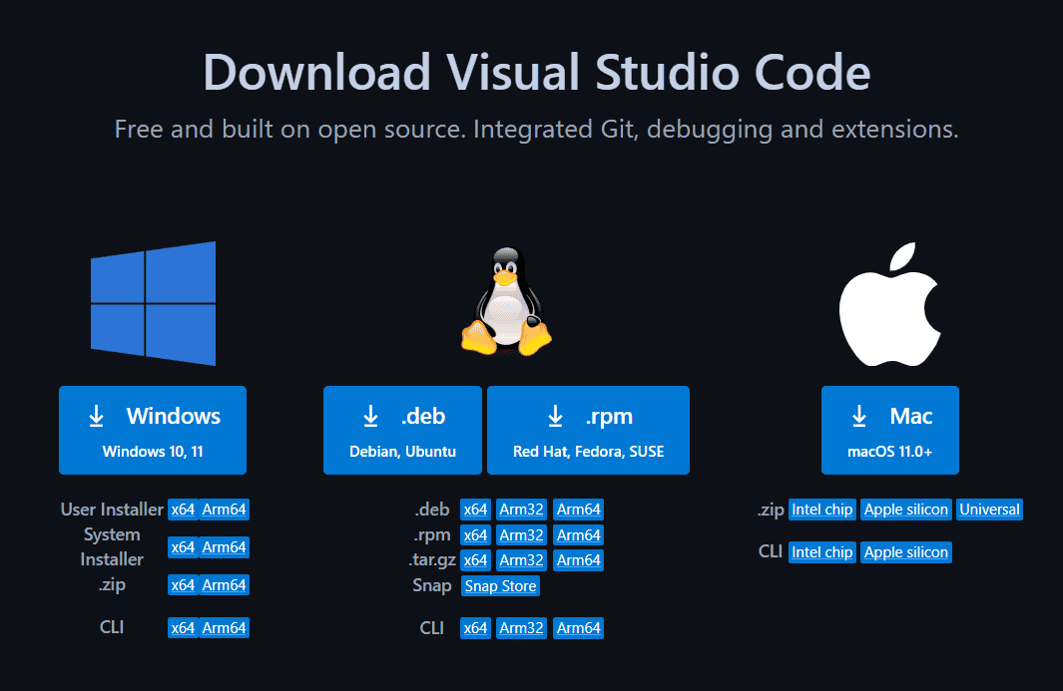Open VS Code on the Snap Store

(x=500, y=586)
